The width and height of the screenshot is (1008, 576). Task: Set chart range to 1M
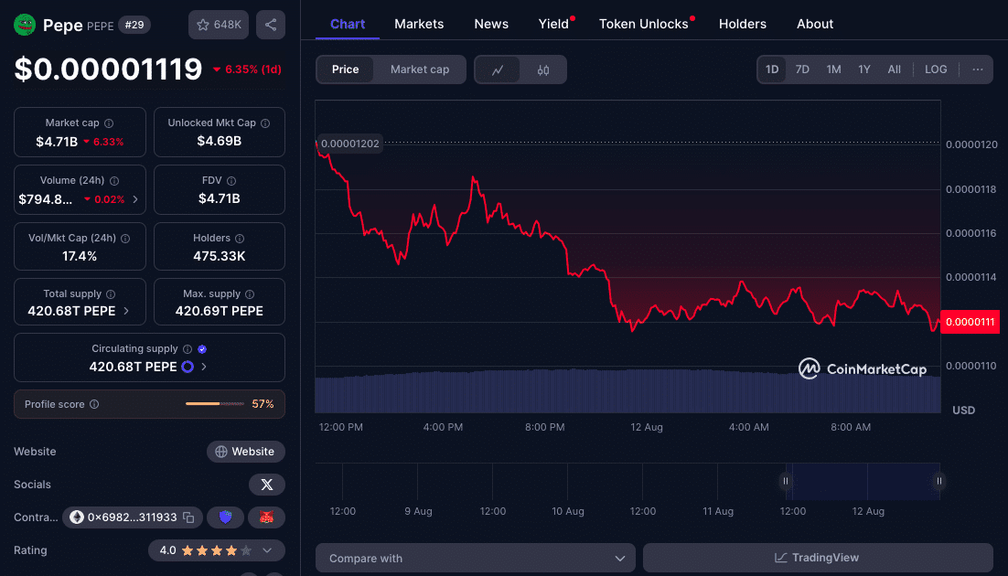[834, 69]
